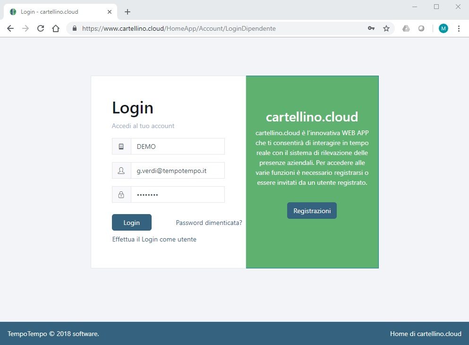Select the Login - cartellino.cloud tab
This screenshot has width=469, height=345.
point(60,12)
